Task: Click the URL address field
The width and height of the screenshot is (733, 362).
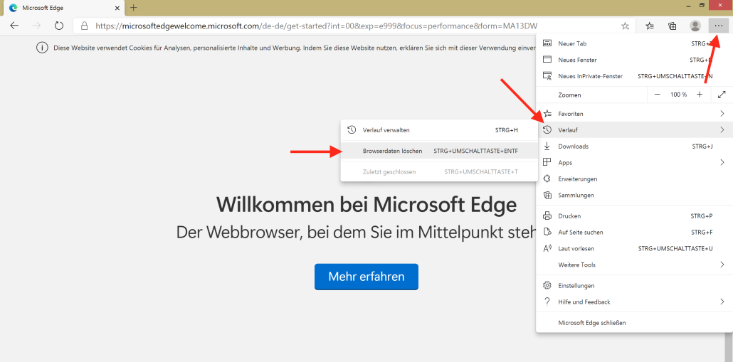Action: (x=353, y=26)
